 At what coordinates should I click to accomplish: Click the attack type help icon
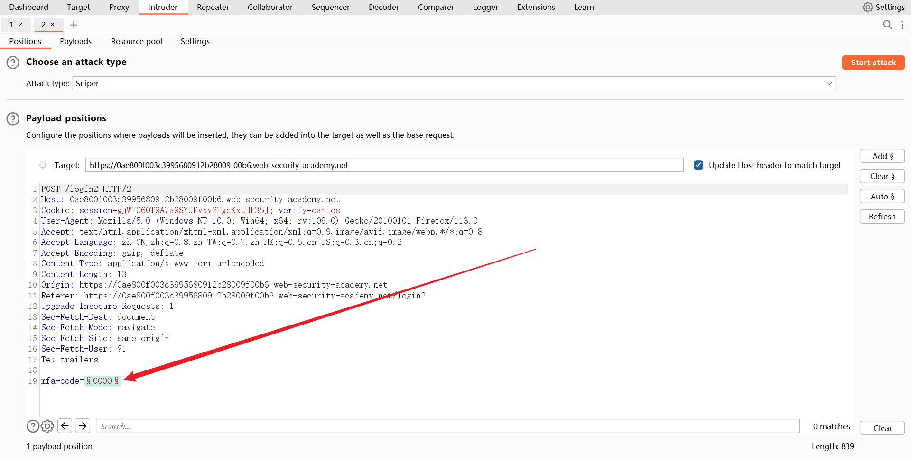[x=13, y=63]
